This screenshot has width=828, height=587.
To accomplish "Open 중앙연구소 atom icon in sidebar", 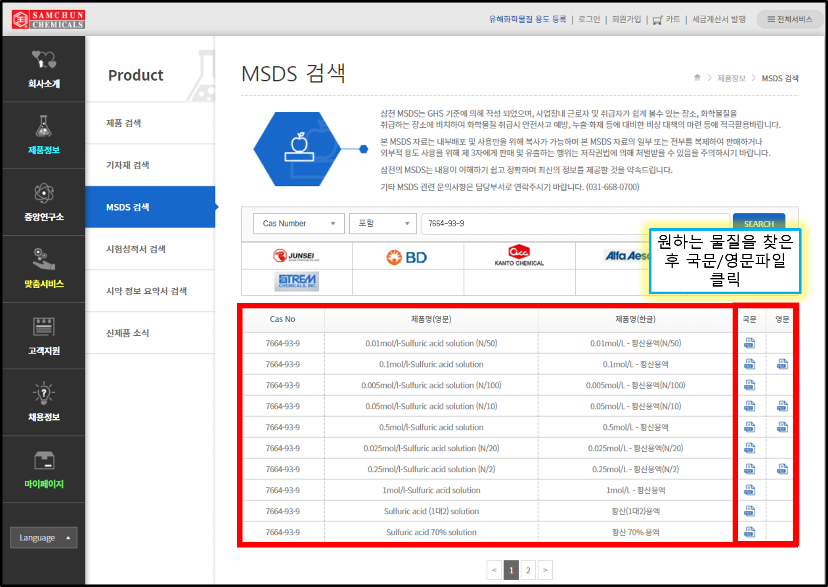I will click(44, 193).
